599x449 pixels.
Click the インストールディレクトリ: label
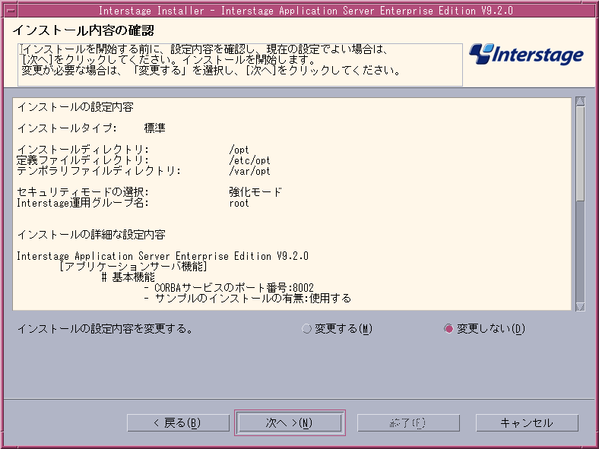click(83, 150)
